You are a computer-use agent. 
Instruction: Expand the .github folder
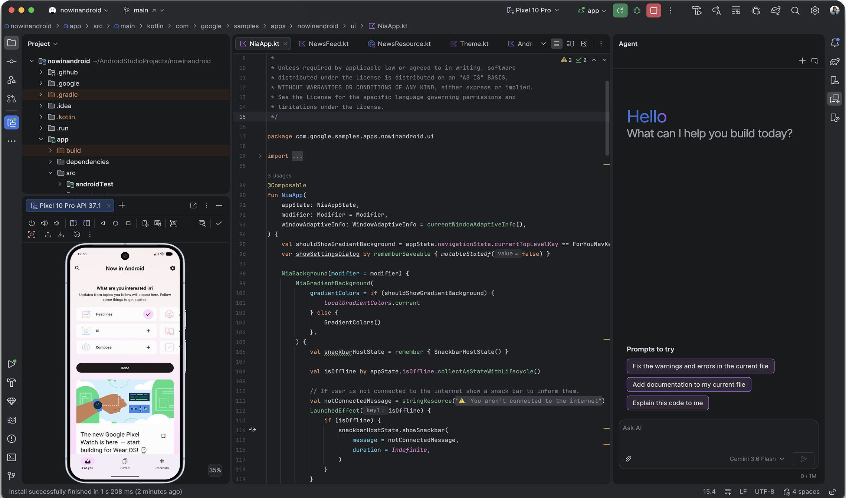(41, 72)
